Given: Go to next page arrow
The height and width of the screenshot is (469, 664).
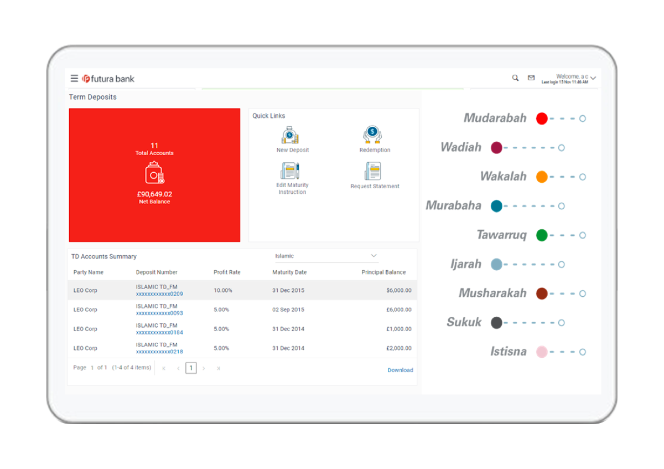Looking at the screenshot, I should (204, 368).
